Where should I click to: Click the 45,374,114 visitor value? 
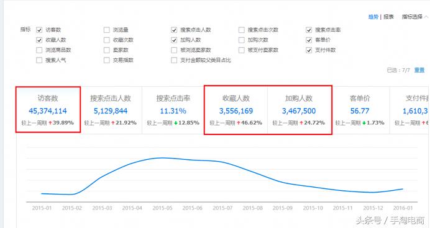[x=48, y=111]
